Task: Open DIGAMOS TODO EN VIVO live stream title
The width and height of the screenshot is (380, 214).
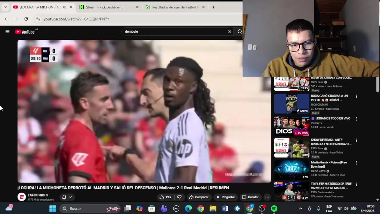Action: click(331, 118)
